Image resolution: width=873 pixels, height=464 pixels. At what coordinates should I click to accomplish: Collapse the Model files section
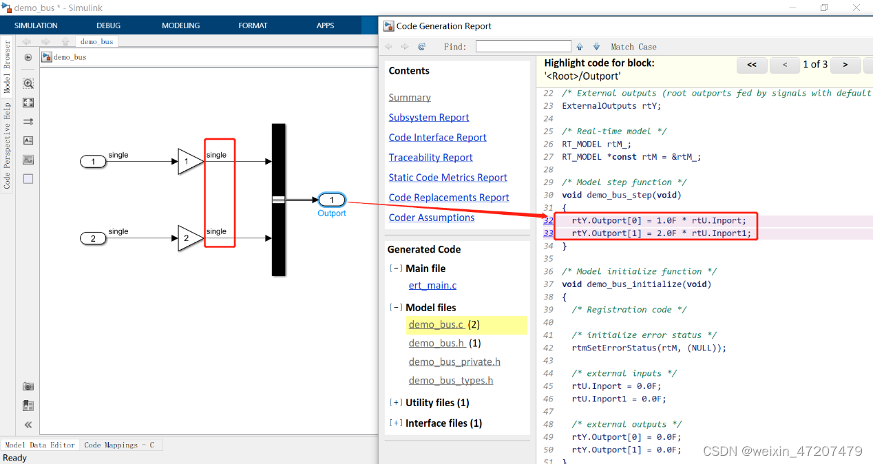point(396,308)
